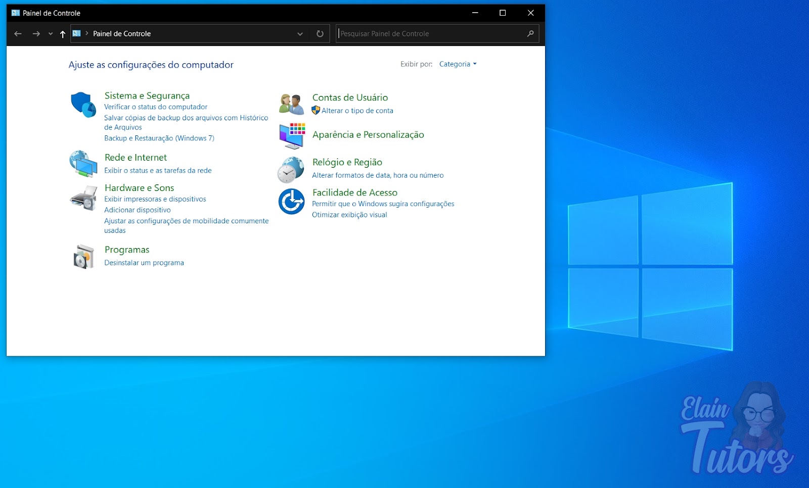This screenshot has width=809, height=488.
Task: Open the Exibir por Categoria dropdown
Action: [458, 64]
